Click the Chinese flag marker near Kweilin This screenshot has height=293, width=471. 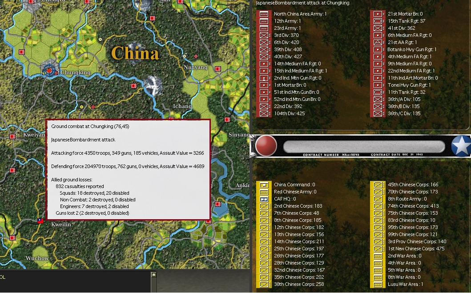pos(40,221)
